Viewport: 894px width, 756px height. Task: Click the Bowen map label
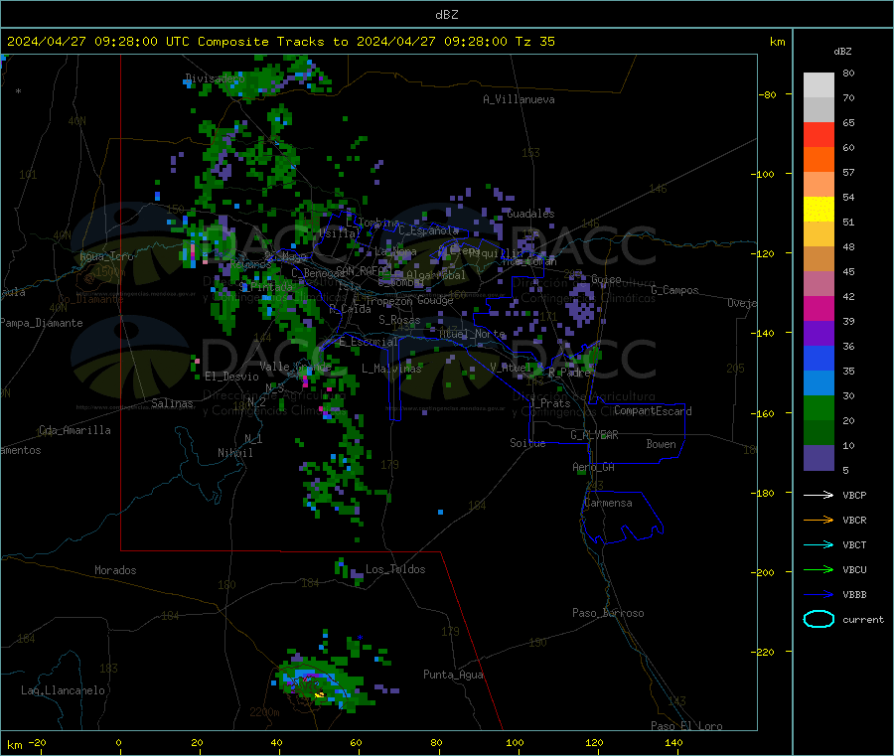point(662,444)
